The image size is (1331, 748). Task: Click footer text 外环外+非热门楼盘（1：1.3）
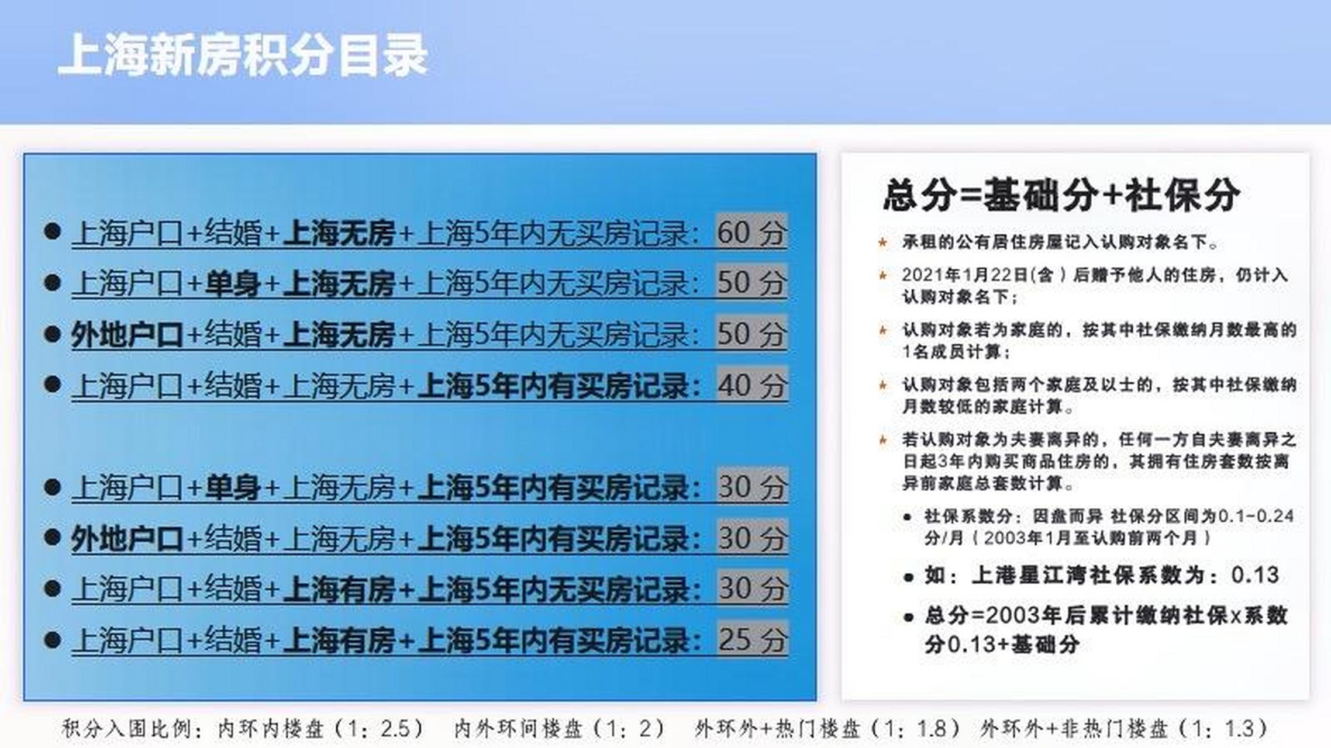(1124, 729)
